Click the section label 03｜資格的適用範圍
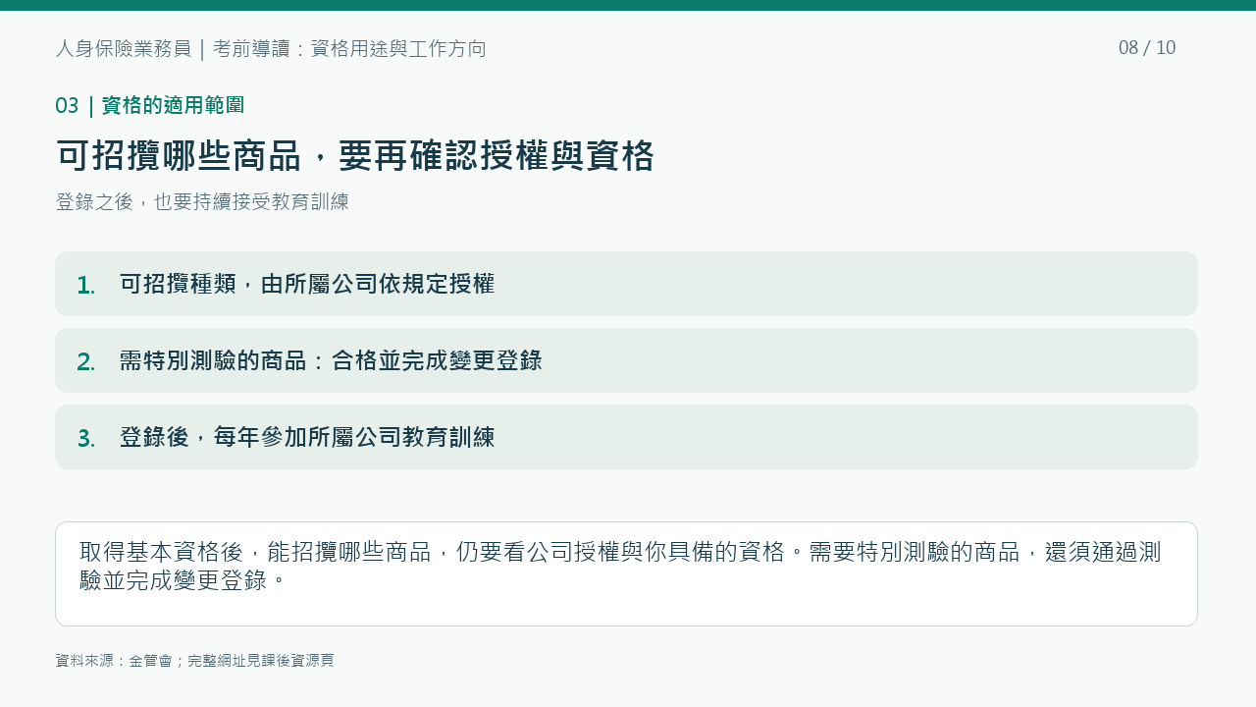The image size is (1256, 707). [150, 105]
